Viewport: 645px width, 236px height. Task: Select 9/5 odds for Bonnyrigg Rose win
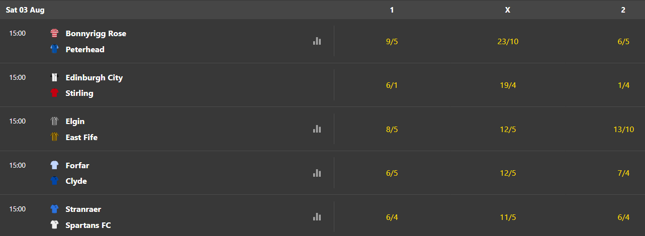(392, 41)
